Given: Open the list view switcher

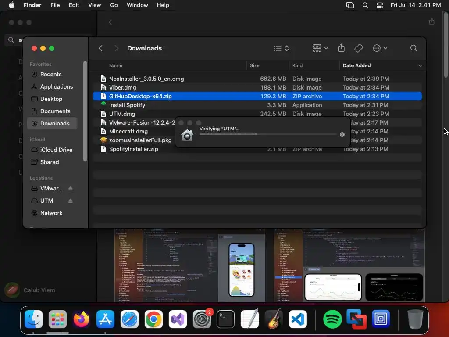Looking at the screenshot, I should click(281, 48).
